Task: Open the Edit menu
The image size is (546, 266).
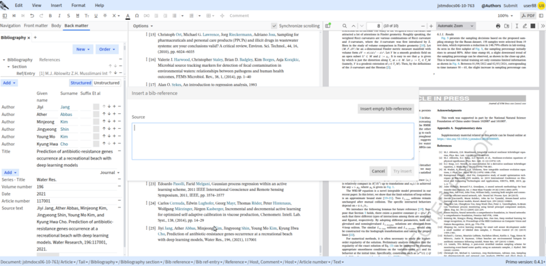Action: click(x=19, y=5)
